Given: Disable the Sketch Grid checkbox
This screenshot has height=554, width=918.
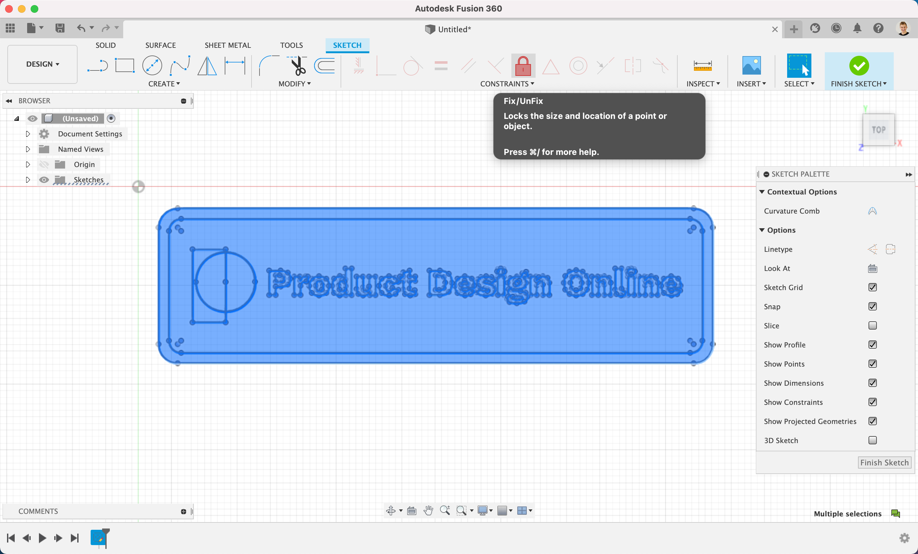Looking at the screenshot, I should pyautogui.click(x=872, y=288).
